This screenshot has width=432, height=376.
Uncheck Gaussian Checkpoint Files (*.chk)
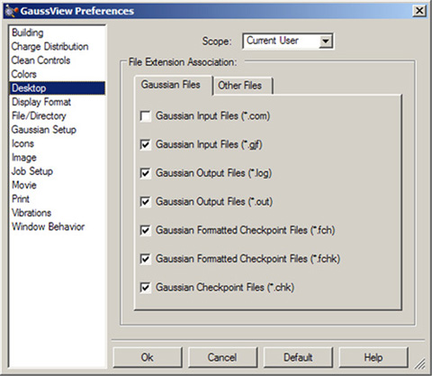pyautogui.click(x=146, y=288)
